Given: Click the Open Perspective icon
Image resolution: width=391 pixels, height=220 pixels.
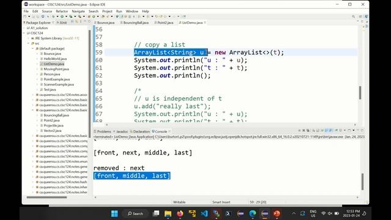Looking at the screenshot, I should pyautogui.click(x=360, y=16).
